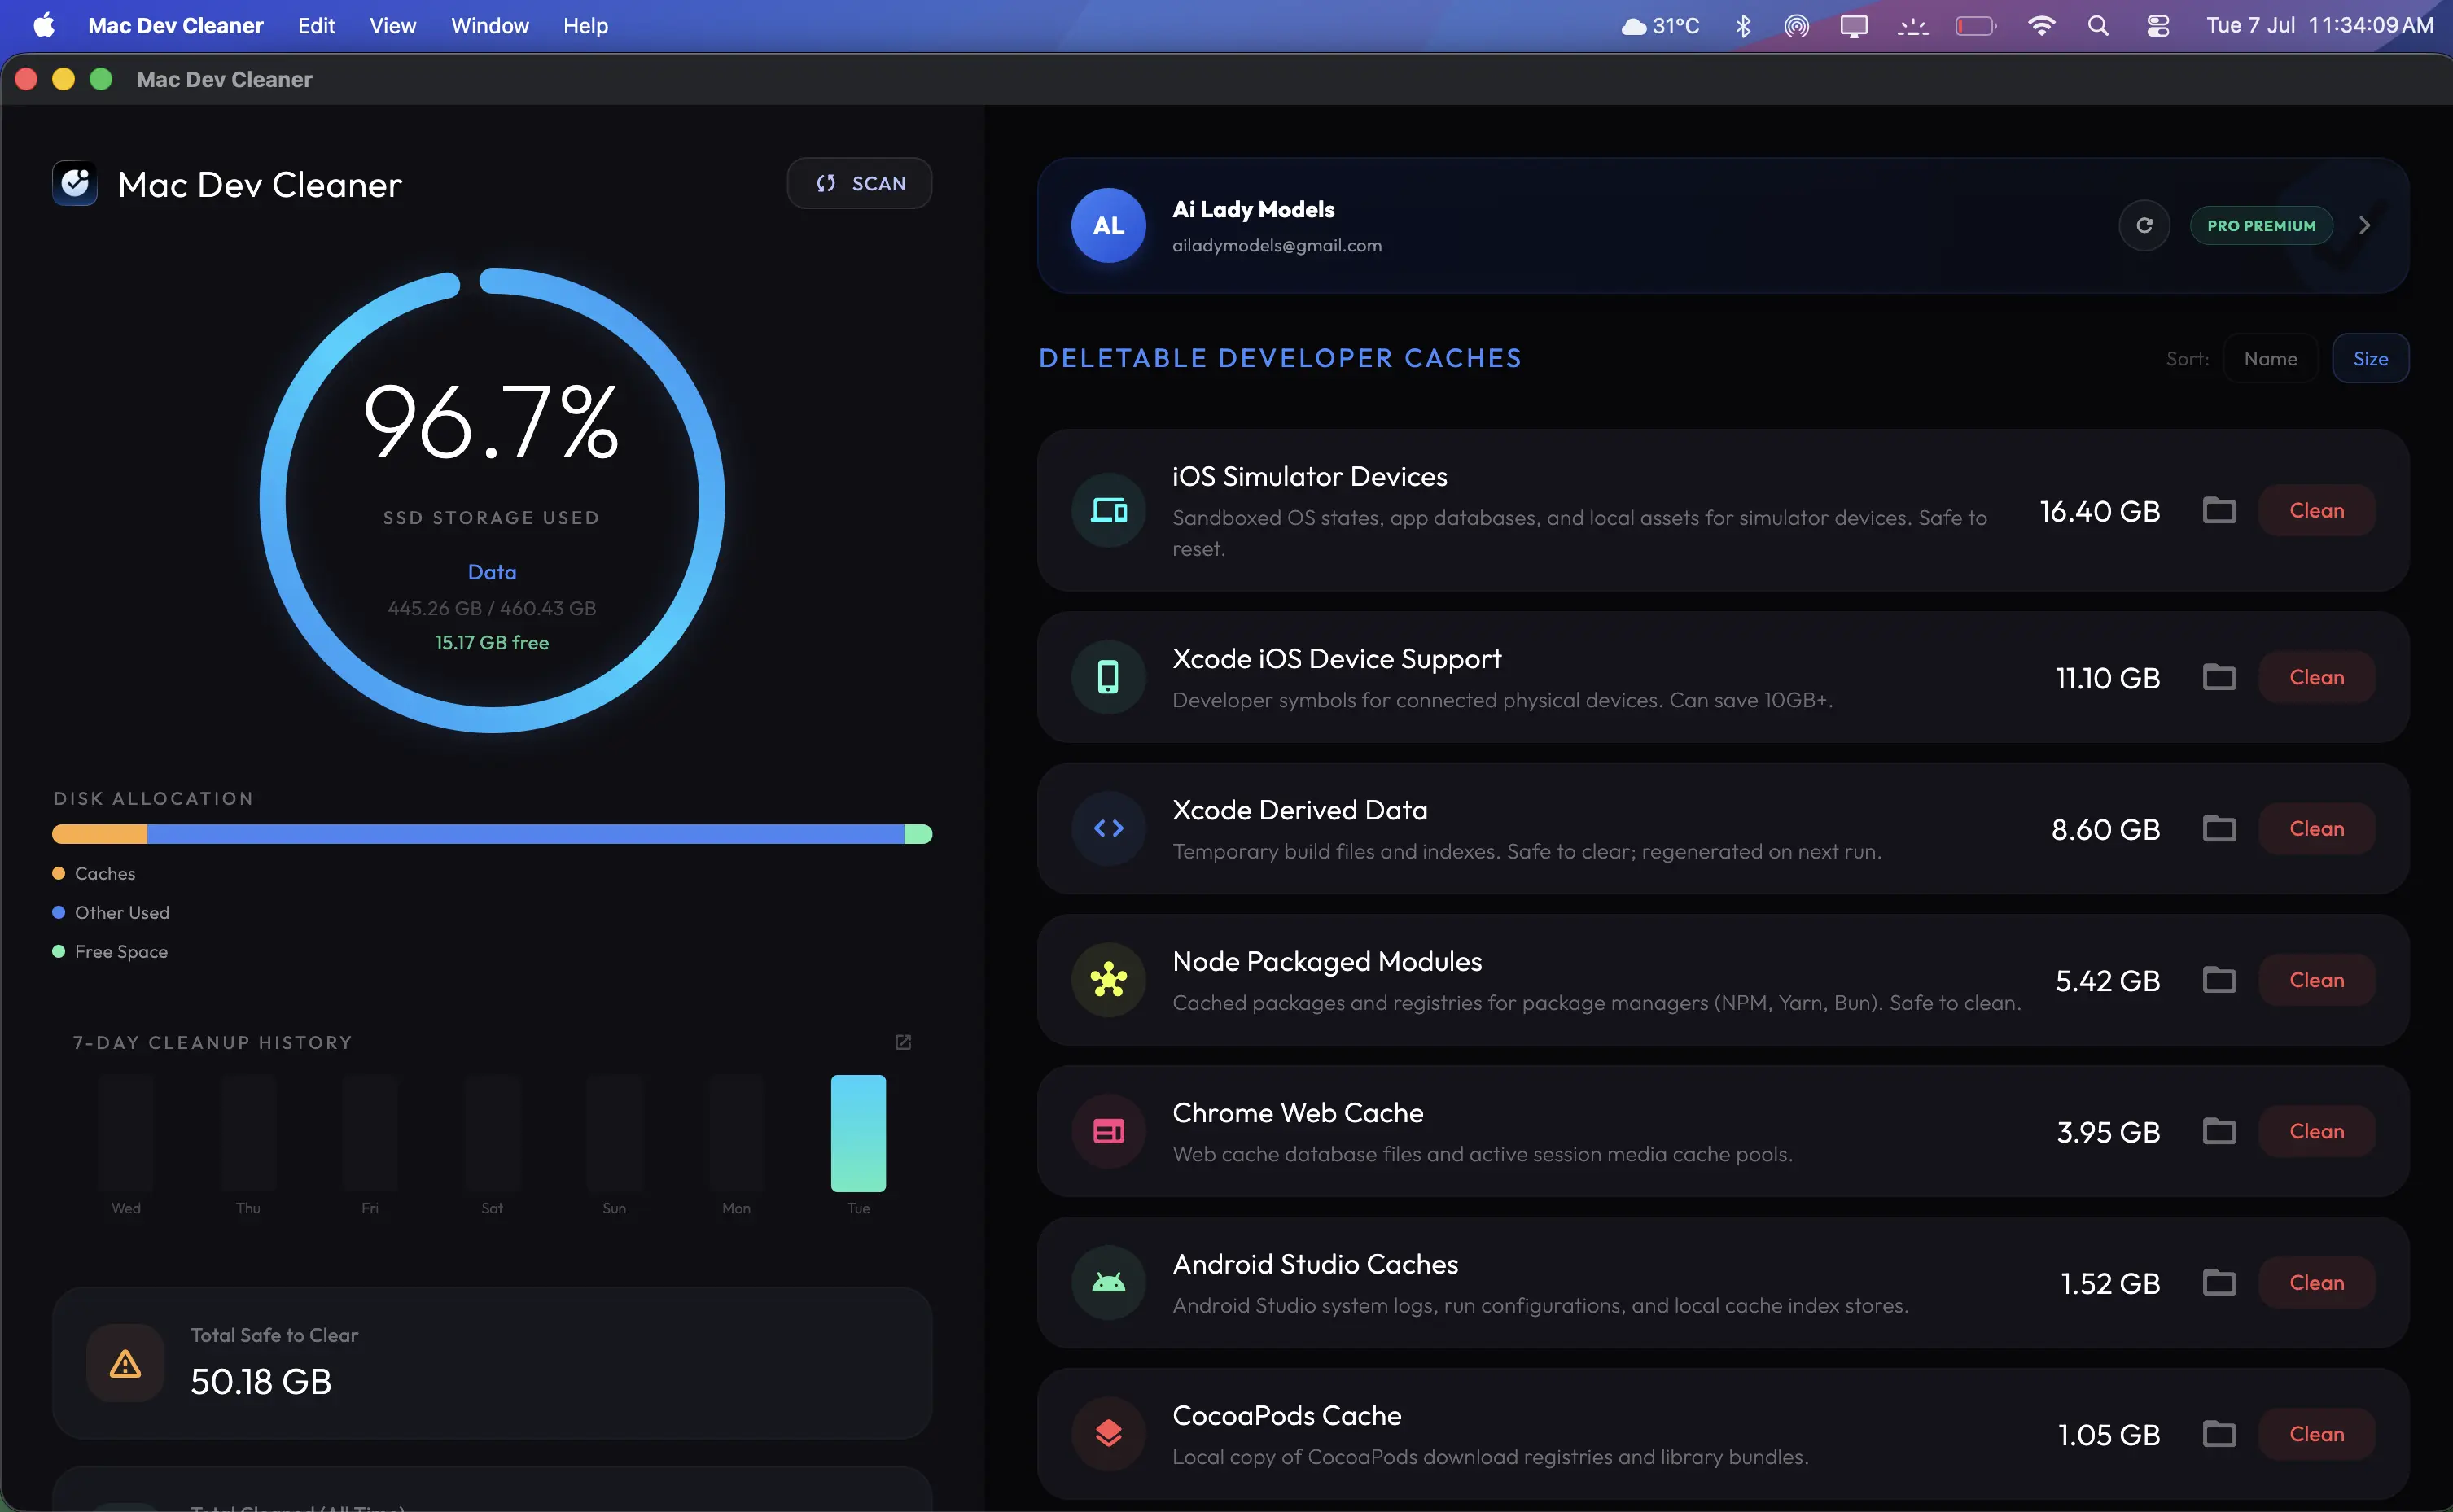The image size is (2453, 1512).
Task: Open Spotlight search icon
Action: [x=2098, y=25]
